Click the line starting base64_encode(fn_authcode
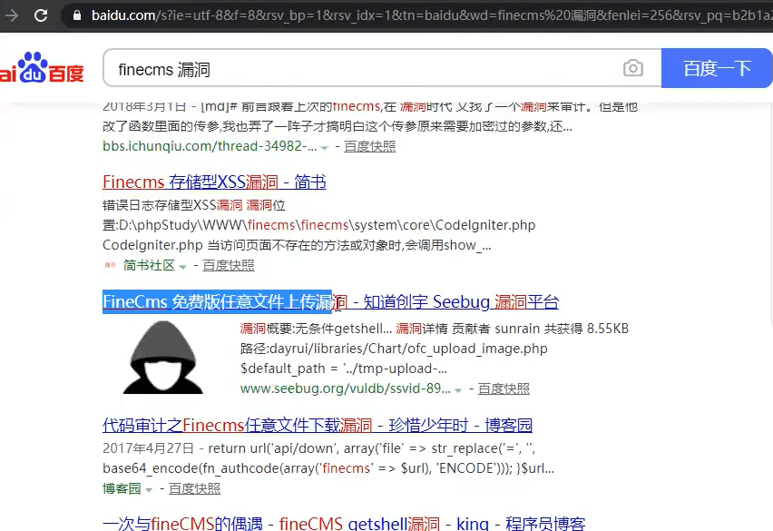773x531 pixels. (x=328, y=468)
